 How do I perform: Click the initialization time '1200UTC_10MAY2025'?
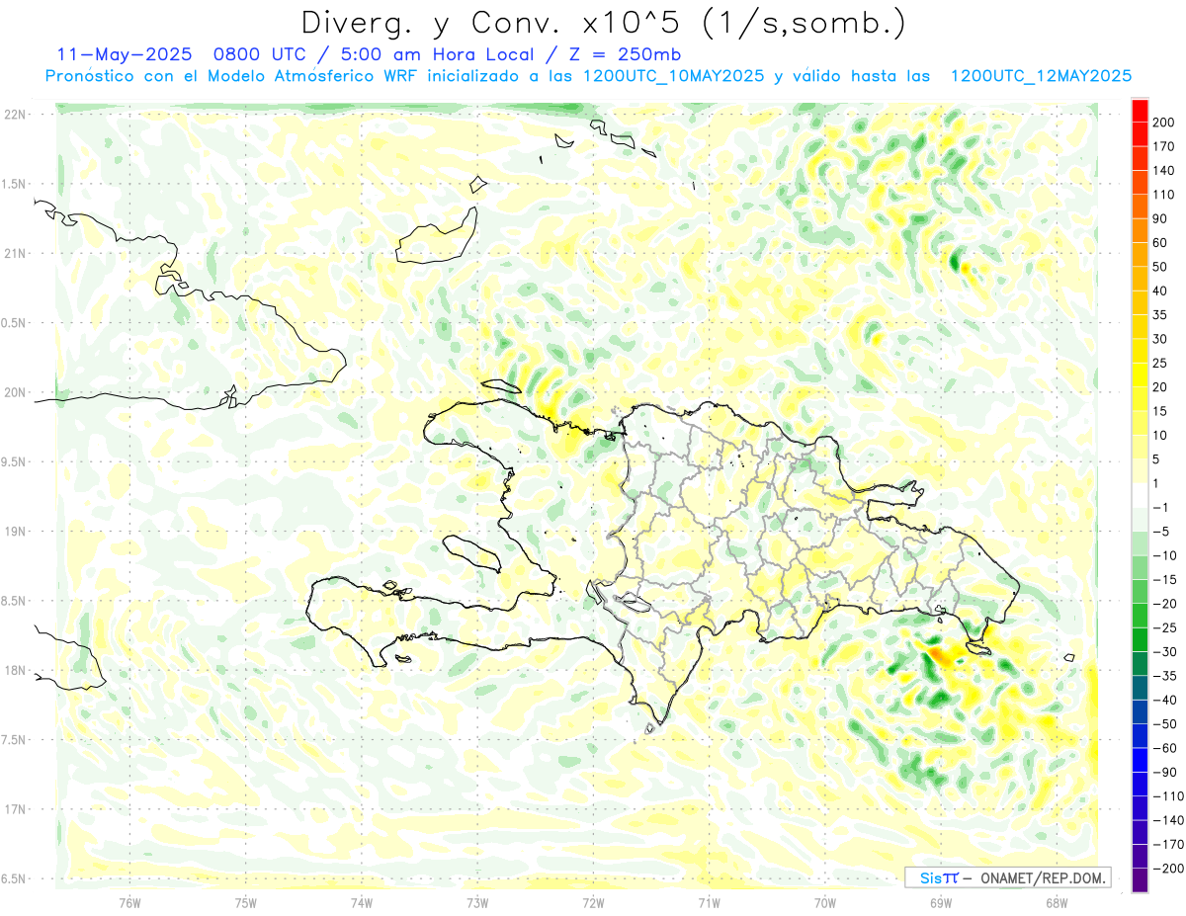click(x=675, y=76)
